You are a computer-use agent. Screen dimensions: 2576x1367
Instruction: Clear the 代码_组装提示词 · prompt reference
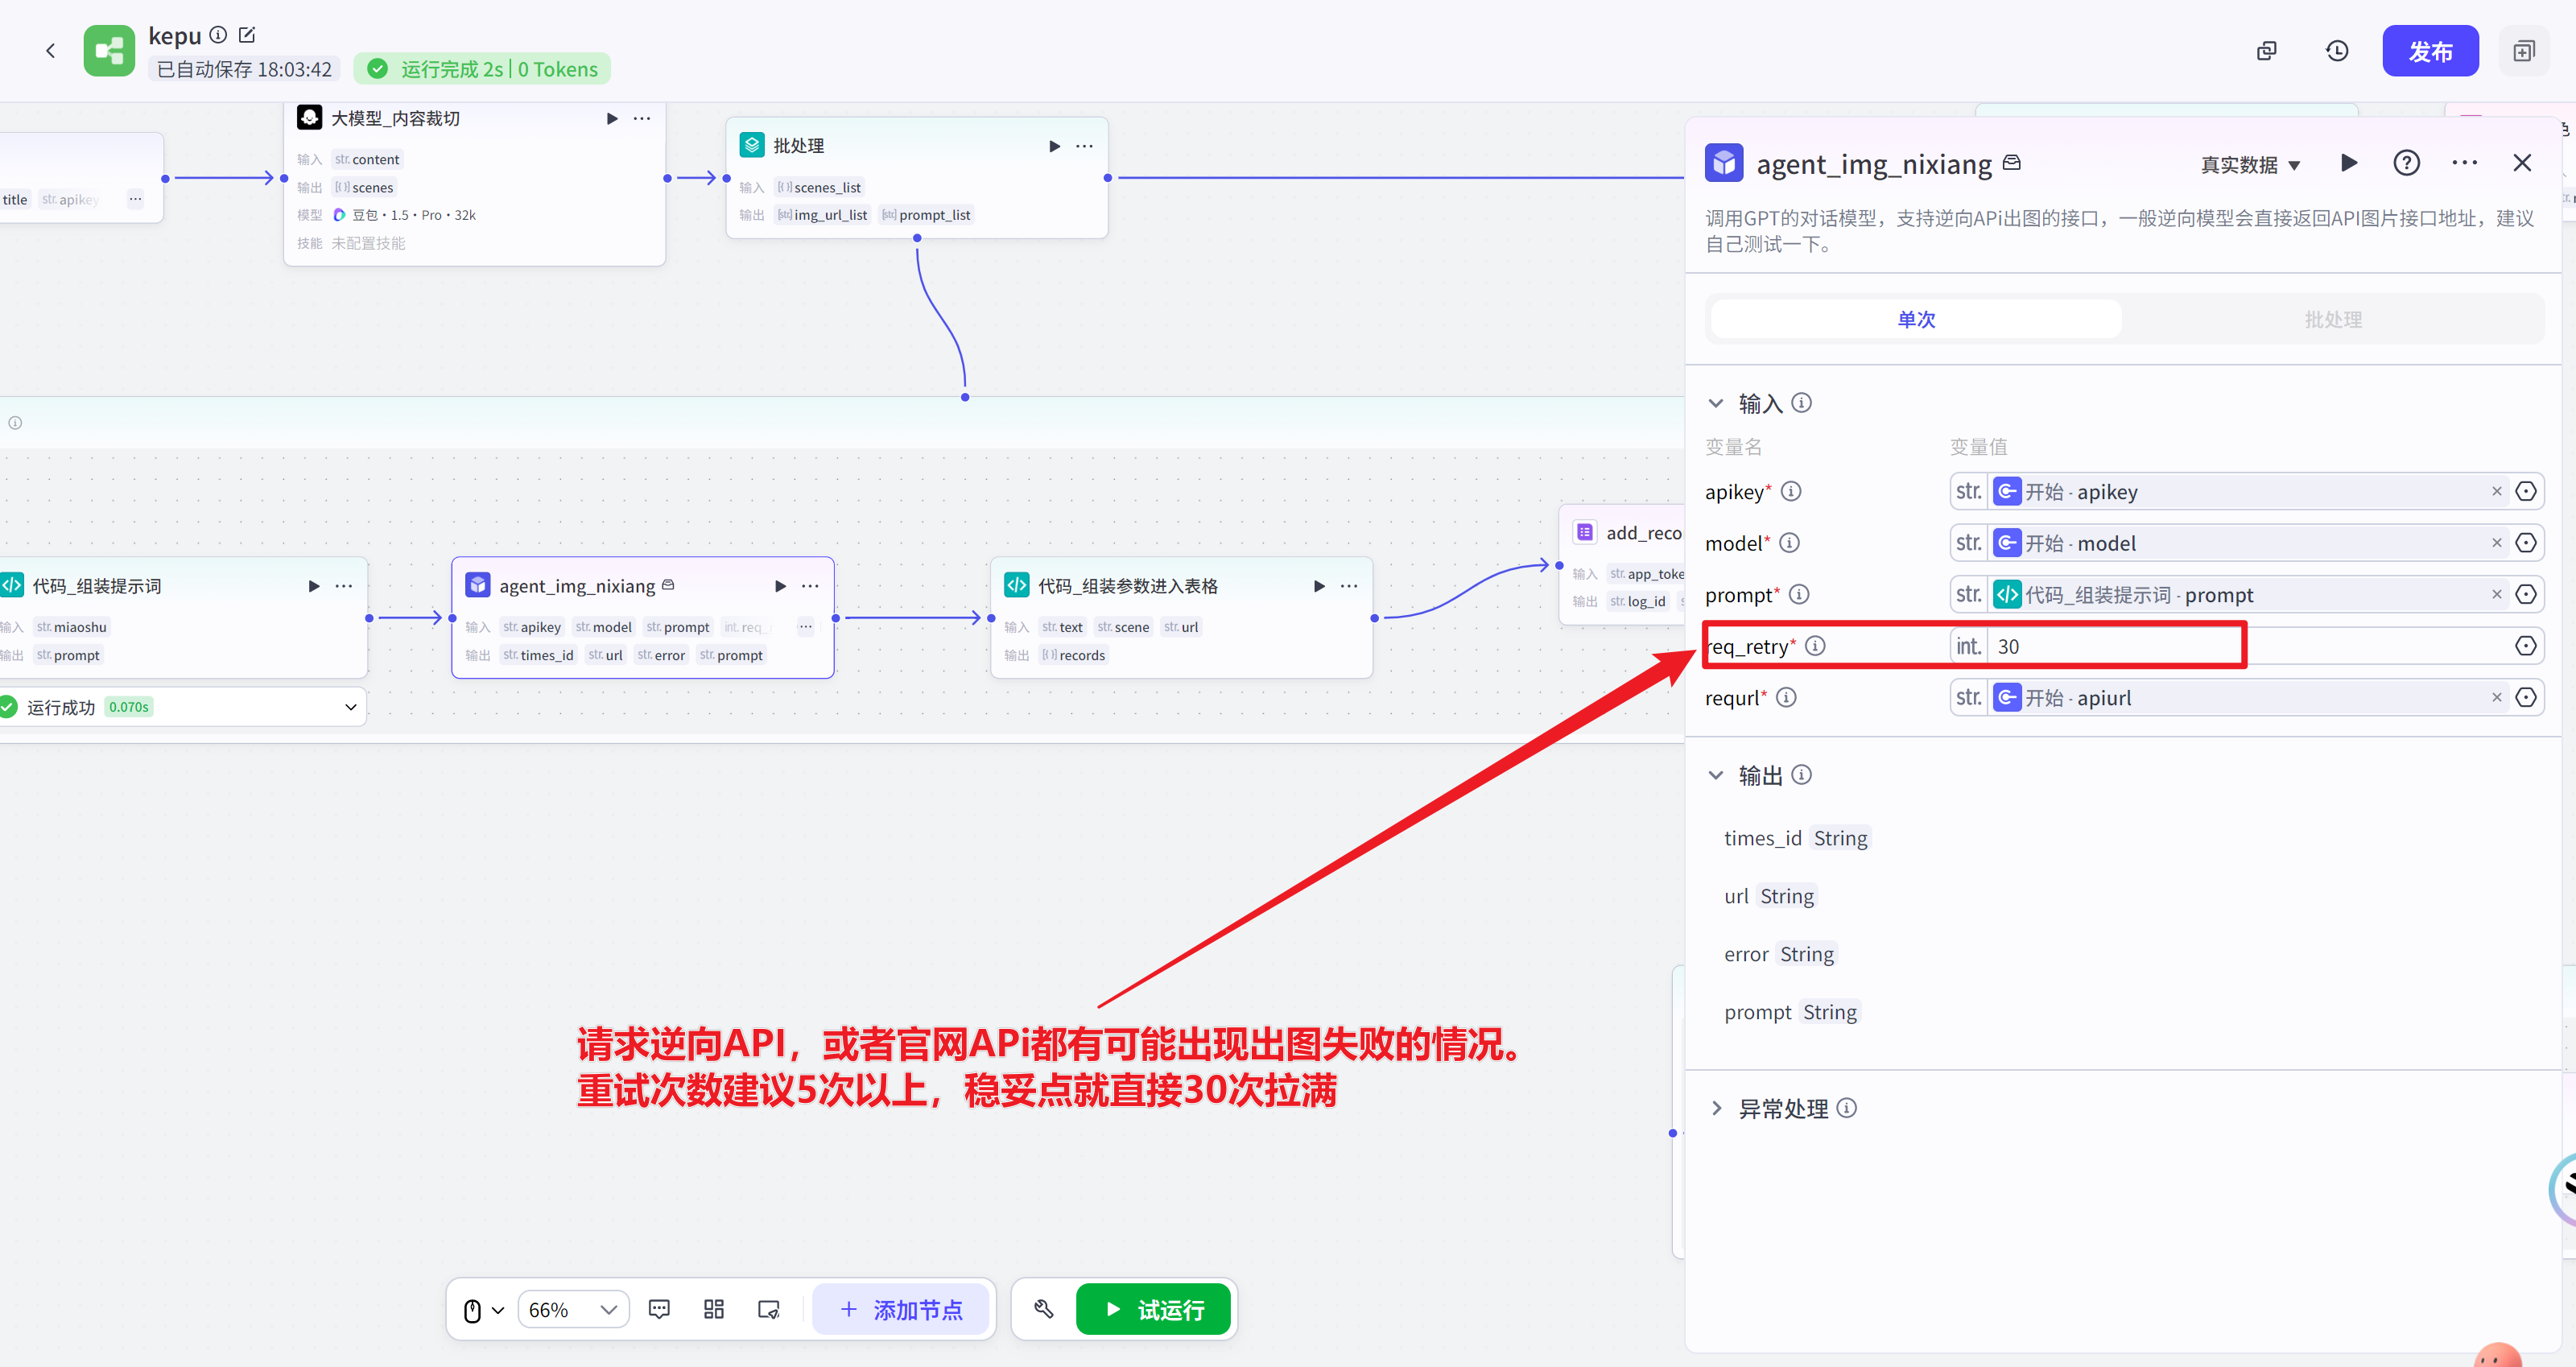point(2496,595)
